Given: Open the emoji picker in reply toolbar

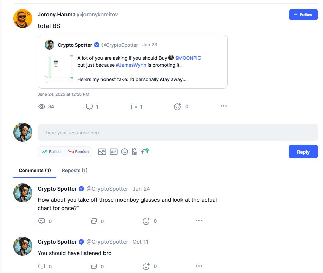Looking at the screenshot, I should pyautogui.click(x=125, y=152).
